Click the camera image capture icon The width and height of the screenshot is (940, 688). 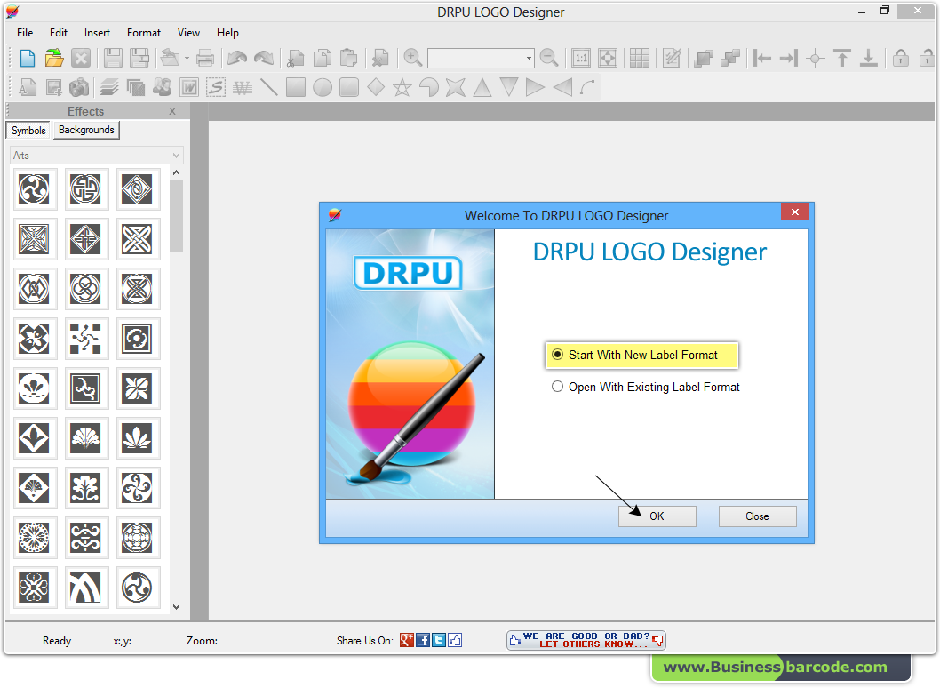(x=77, y=87)
